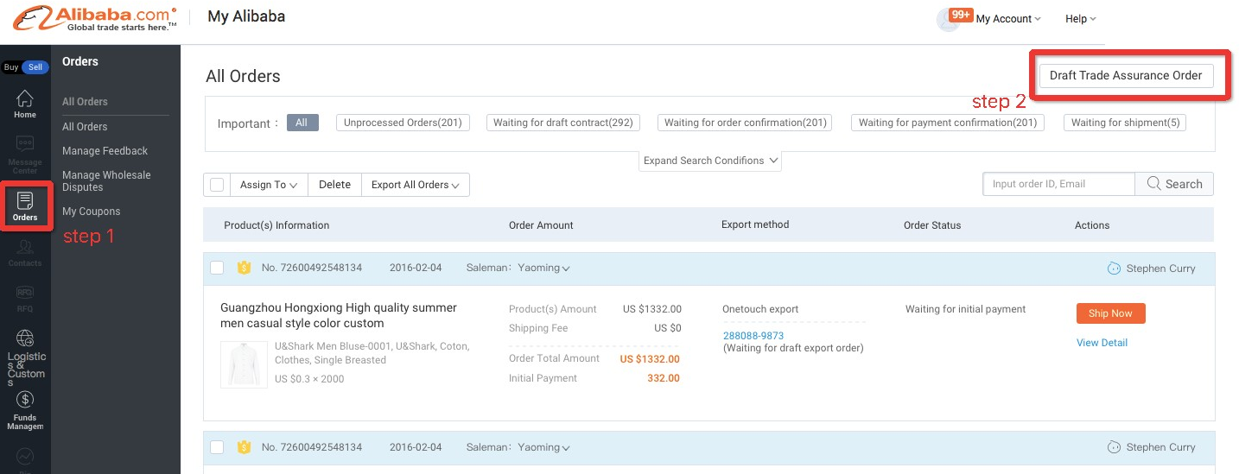Click magnifier icon in Search button
Screen dimensions: 1239x474
coord(1153,184)
